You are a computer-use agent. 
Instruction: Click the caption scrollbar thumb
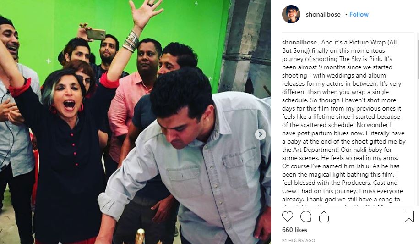pyautogui.click(x=418, y=60)
